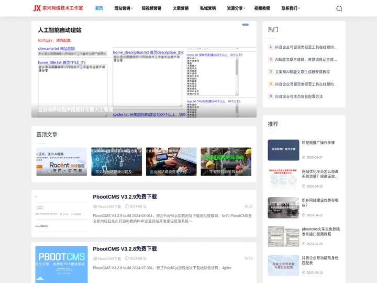The width and height of the screenshot is (377, 283).
Task: Click category icon before PbootCMS下载 under V3.2.9
Action: (95, 206)
